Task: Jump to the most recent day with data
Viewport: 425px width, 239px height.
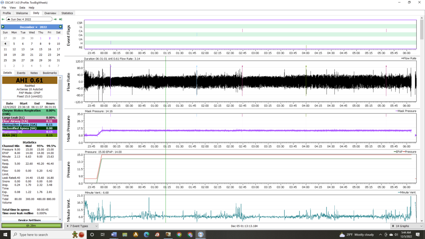Action: point(60,19)
